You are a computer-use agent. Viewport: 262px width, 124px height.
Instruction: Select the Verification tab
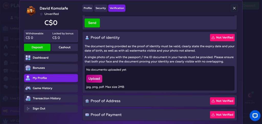tap(117, 8)
